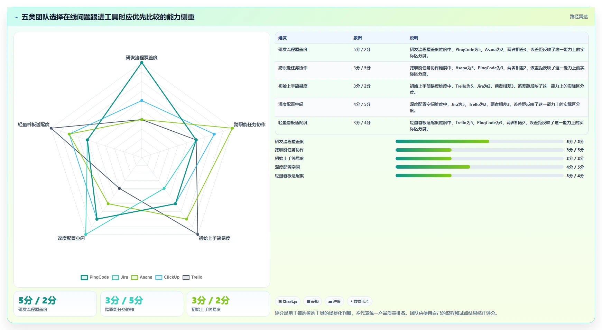
Task: Click the 表格 chip
Action: [313, 301]
